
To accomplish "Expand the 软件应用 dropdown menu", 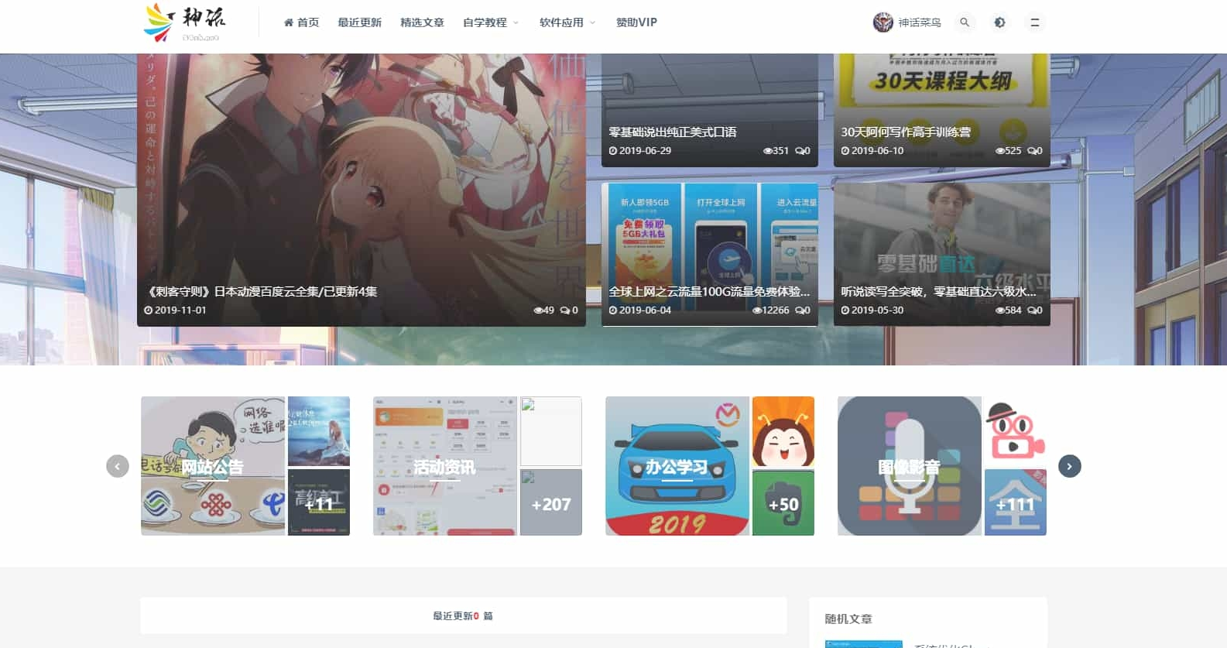I will coord(567,22).
